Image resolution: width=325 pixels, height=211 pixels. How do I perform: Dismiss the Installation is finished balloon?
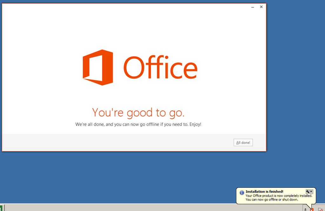click(x=311, y=192)
